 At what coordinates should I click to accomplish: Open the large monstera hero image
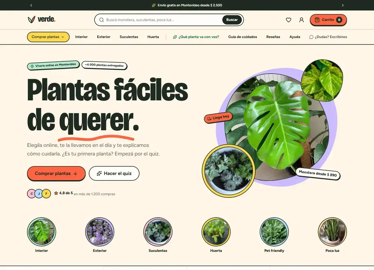pyautogui.click(x=277, y=127)
